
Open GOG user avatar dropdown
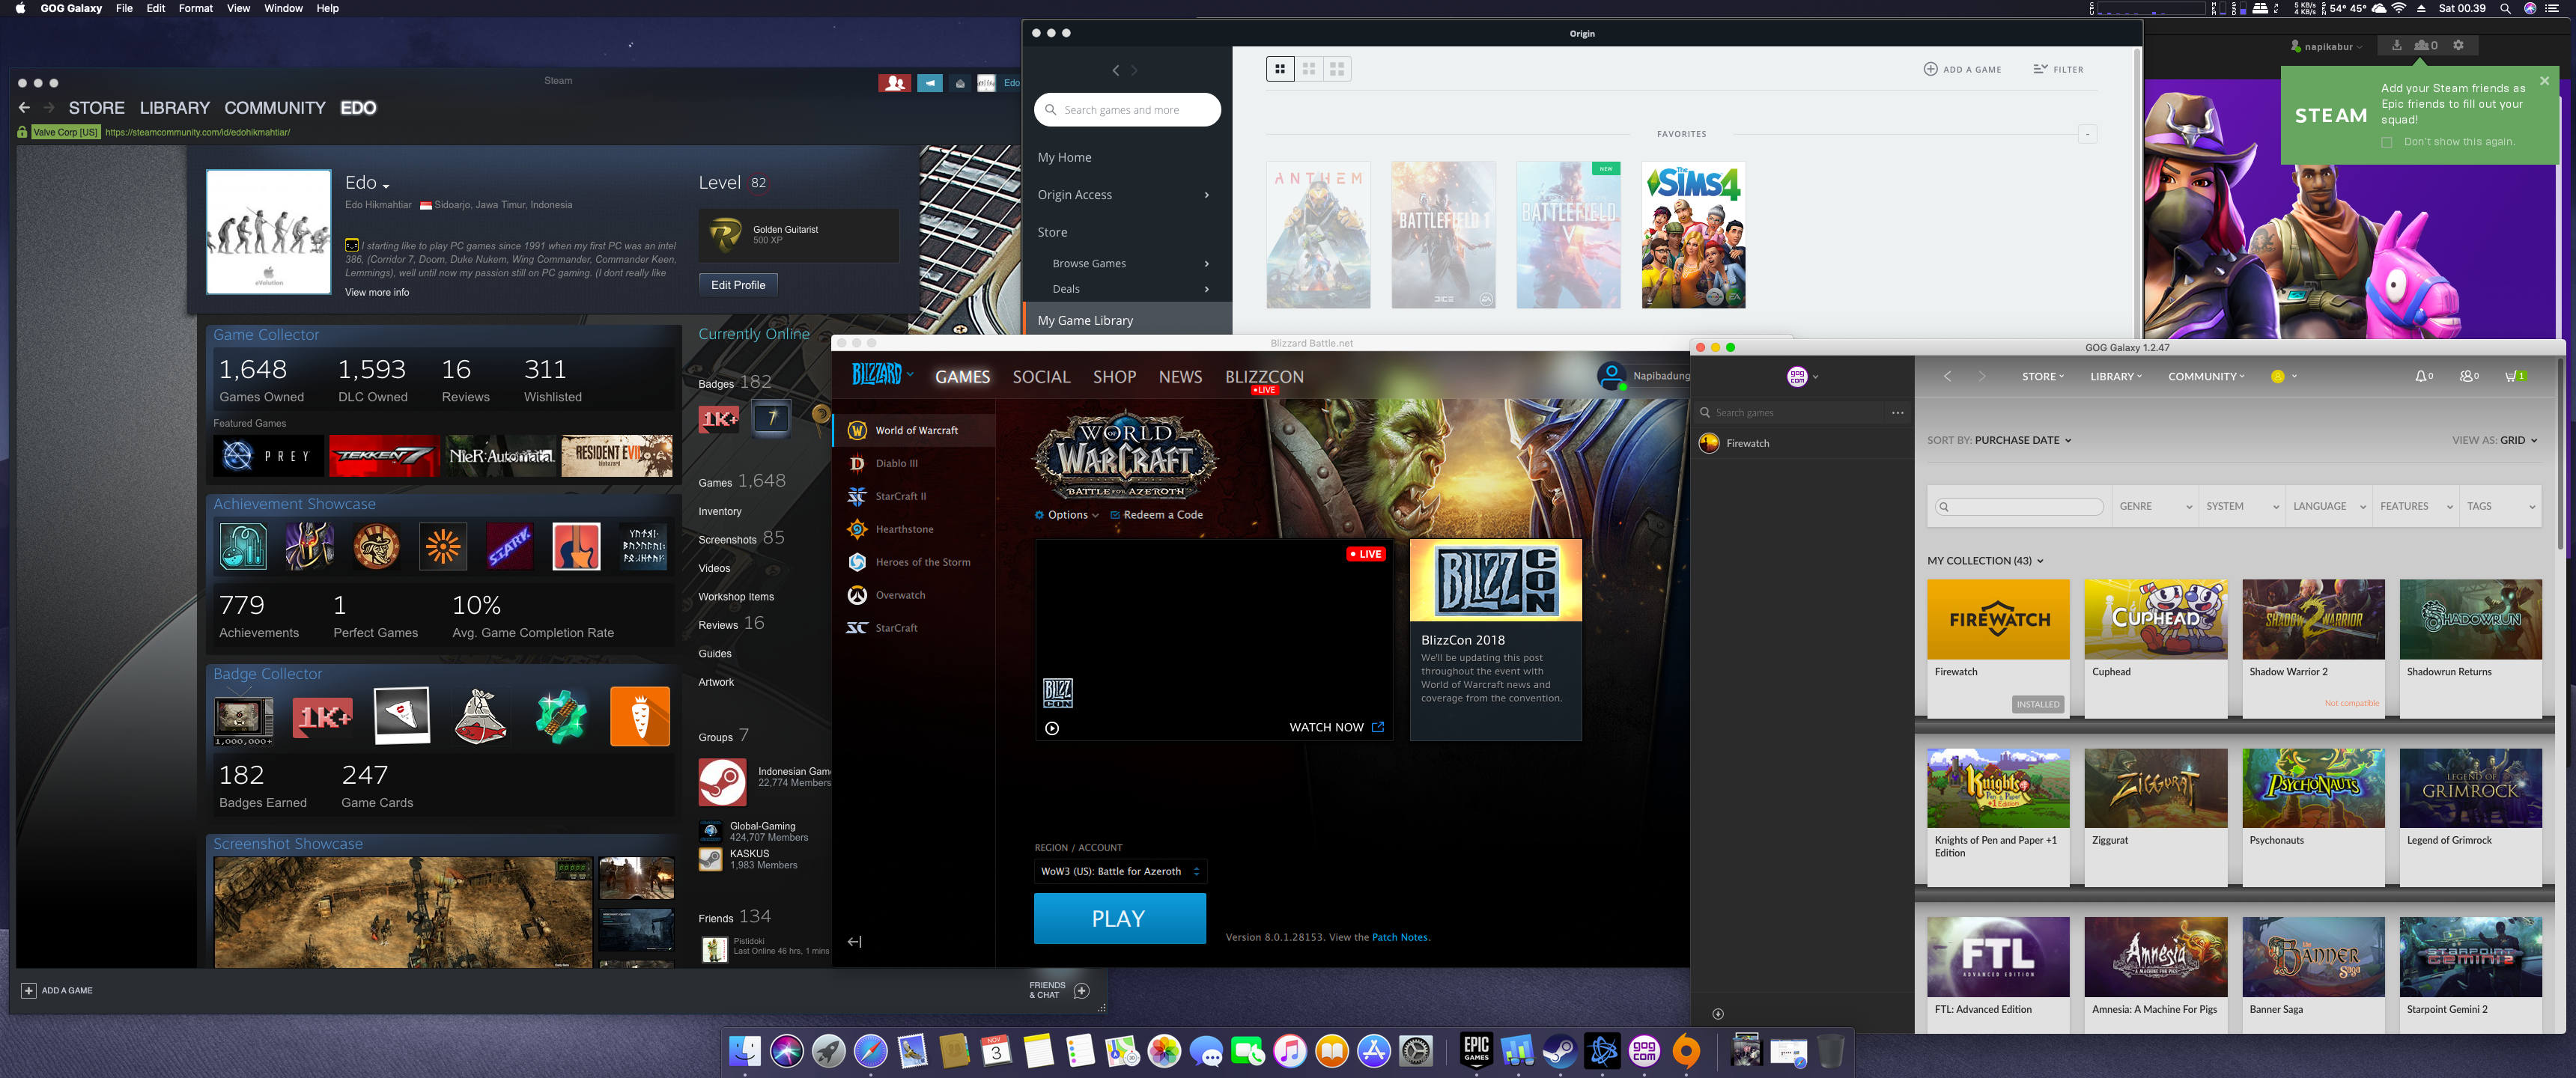[x=2284, y=377]
